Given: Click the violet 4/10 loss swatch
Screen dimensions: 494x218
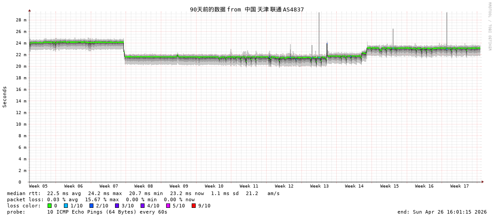Looking at the screenshot, I should (142, 206).
